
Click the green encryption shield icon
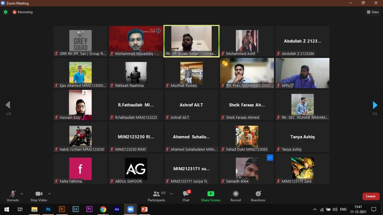[5, 12]
